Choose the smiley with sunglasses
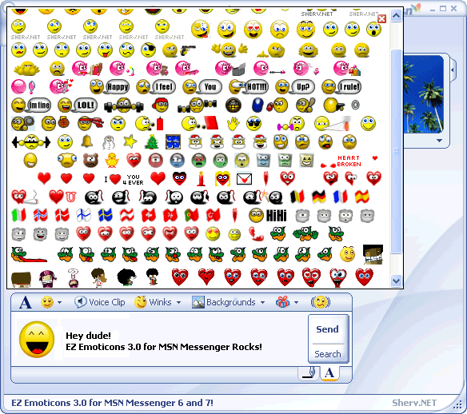The image size is (467, 414). (253, 124)
